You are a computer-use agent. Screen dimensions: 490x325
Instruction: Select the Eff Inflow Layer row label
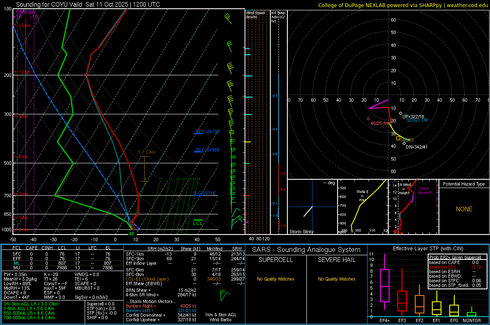pos(141,263)
